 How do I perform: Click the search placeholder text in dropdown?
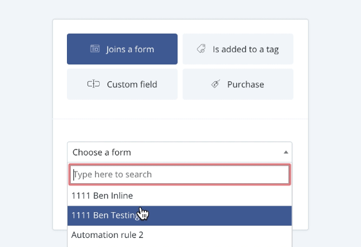[x=113, y=175]
